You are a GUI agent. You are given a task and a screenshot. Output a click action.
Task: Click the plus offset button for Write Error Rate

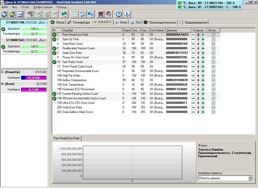pos(203,108)
